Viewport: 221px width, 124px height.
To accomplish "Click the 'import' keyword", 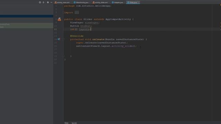I will (69, 12).
